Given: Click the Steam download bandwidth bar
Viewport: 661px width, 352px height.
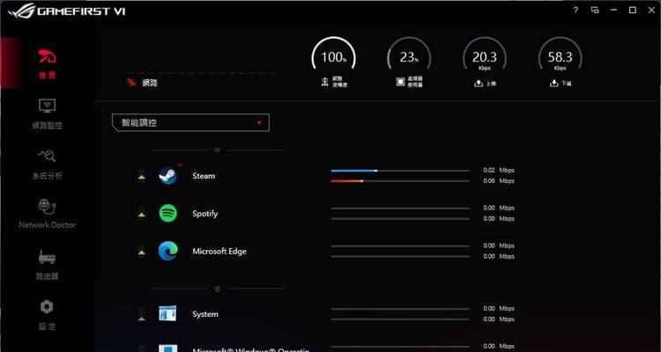Looking at the screenshot, I should tap(400, 181).
